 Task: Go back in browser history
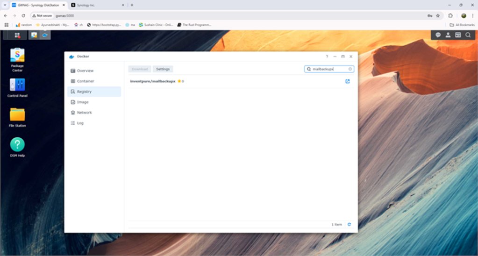[x=6, y=15]
